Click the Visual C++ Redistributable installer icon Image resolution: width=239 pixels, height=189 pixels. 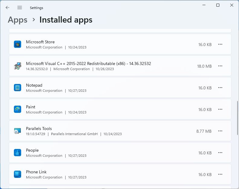(18, 66)
